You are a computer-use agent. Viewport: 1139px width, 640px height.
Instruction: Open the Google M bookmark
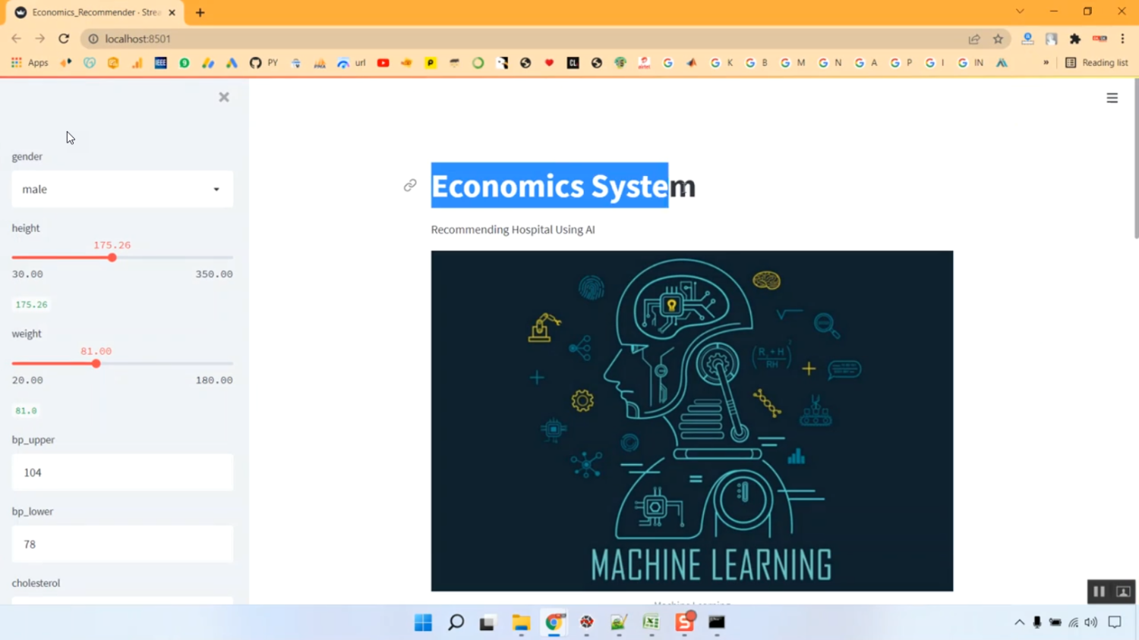(793, 63)
